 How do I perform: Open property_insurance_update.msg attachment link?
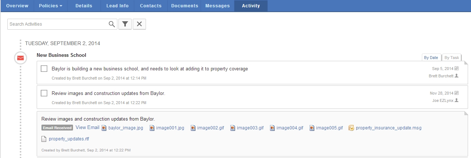click(x=388, y=128)
